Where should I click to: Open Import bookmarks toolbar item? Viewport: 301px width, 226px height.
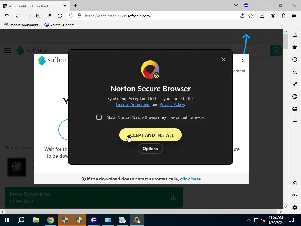tap(22, 25)
